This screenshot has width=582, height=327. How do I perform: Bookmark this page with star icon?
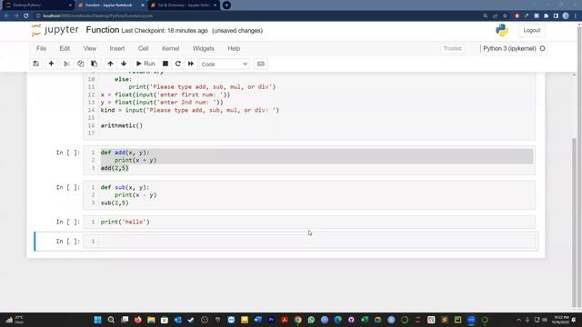(505, 16)
